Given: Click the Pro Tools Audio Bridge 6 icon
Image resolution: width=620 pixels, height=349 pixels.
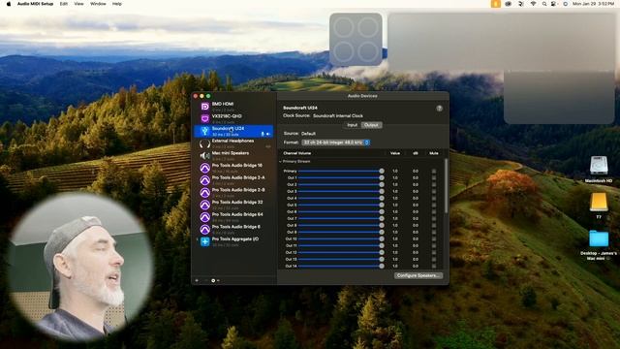Looking at the screenshot, I should (204, 229).
